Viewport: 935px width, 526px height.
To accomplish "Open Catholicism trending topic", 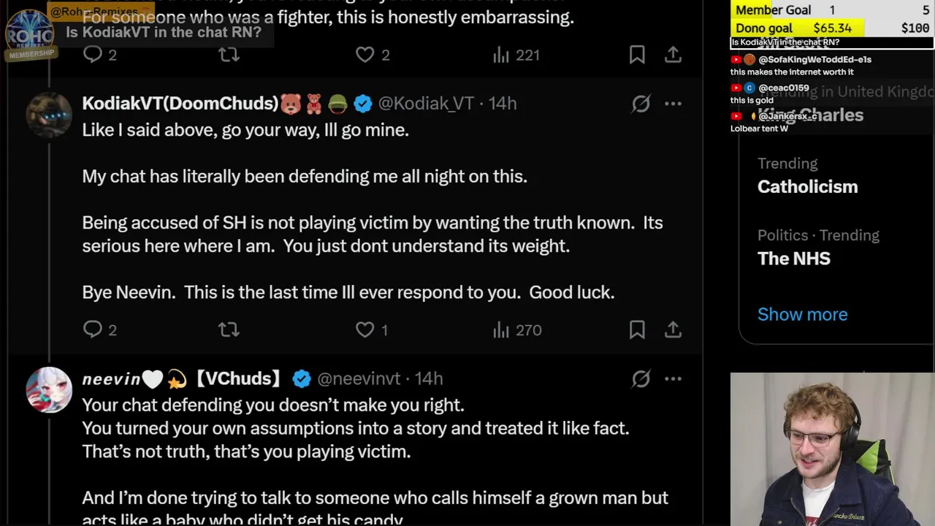I will [807, 187].
